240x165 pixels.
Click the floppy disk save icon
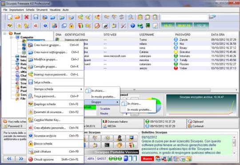[x=36, y=17]
